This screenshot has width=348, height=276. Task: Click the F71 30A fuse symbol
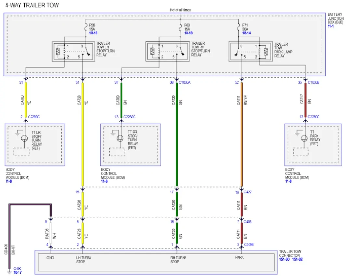tap(238, 27)
